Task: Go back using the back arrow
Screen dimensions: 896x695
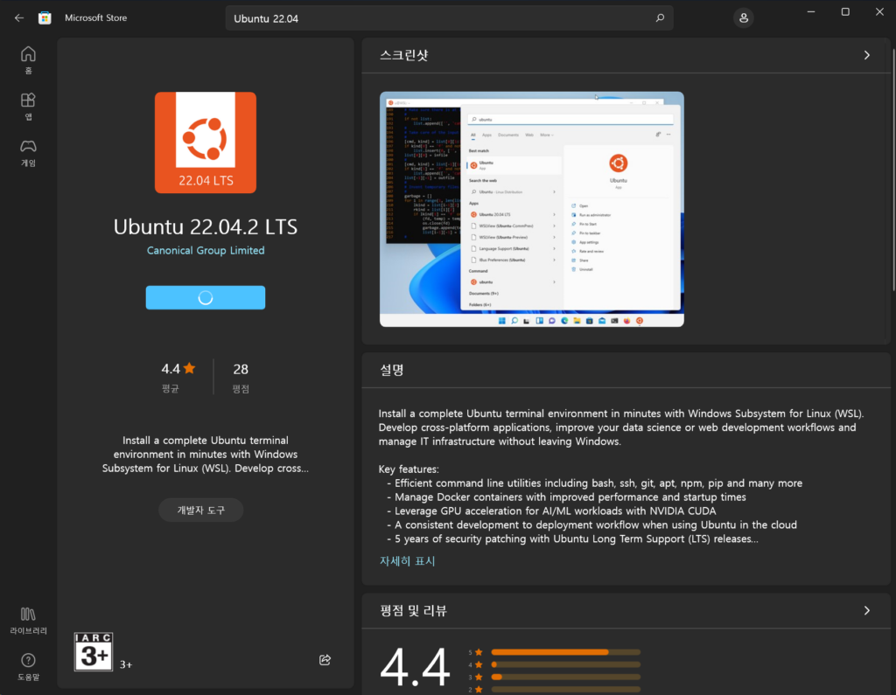Action: pyautogui.click(x=19, y=17)
